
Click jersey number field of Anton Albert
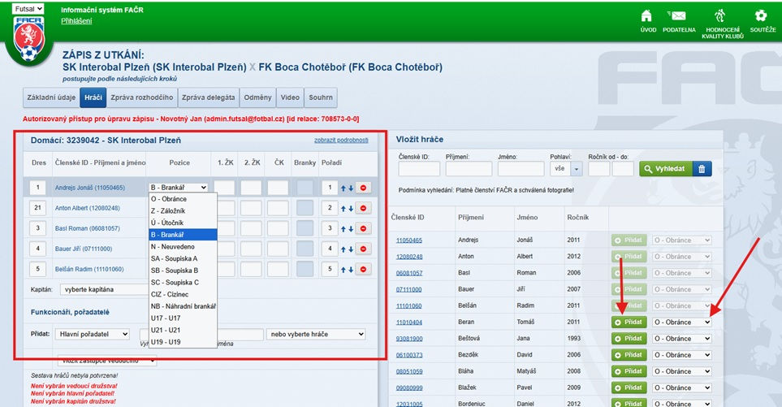click(37, 208)
